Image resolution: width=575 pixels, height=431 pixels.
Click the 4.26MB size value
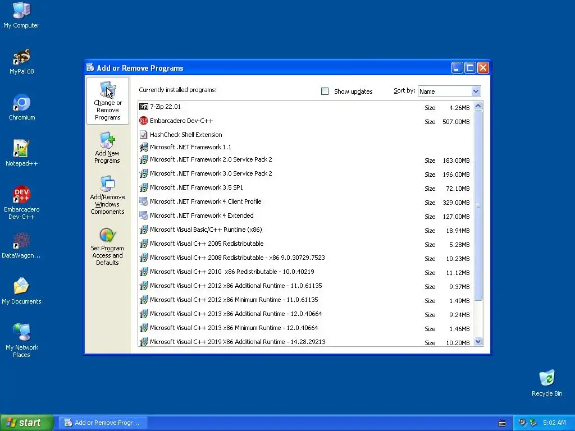pos(459,108)
